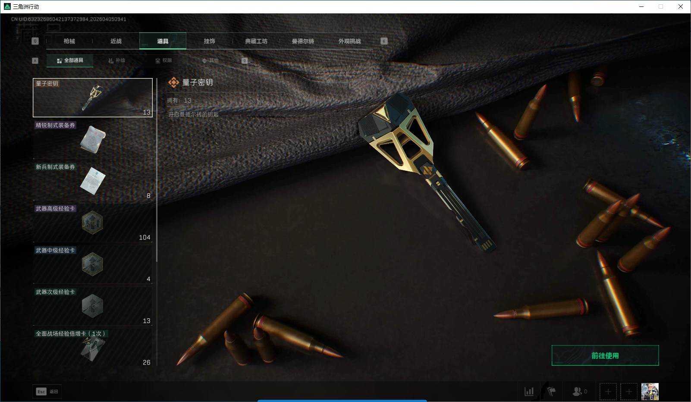Viewport: 691px width, 402px height.
Task: Click the D next-filter key hint
Action: click(245, 61)
